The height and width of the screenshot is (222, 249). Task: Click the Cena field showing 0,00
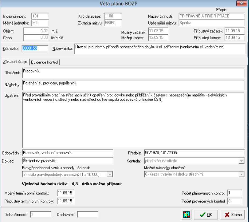pos(36,37)
